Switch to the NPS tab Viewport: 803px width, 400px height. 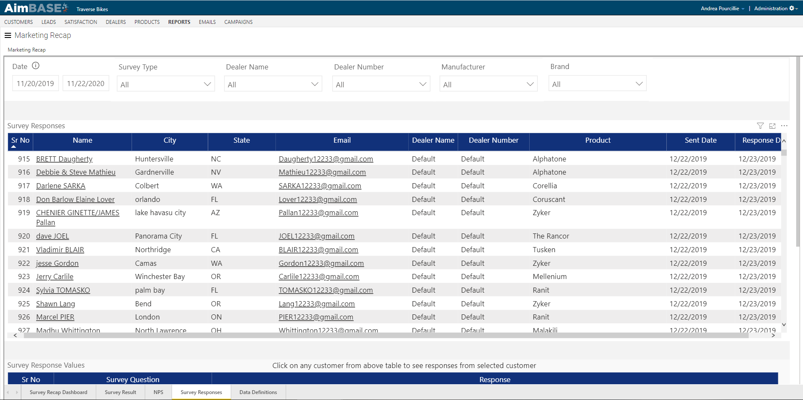click(x=158, y=392)
